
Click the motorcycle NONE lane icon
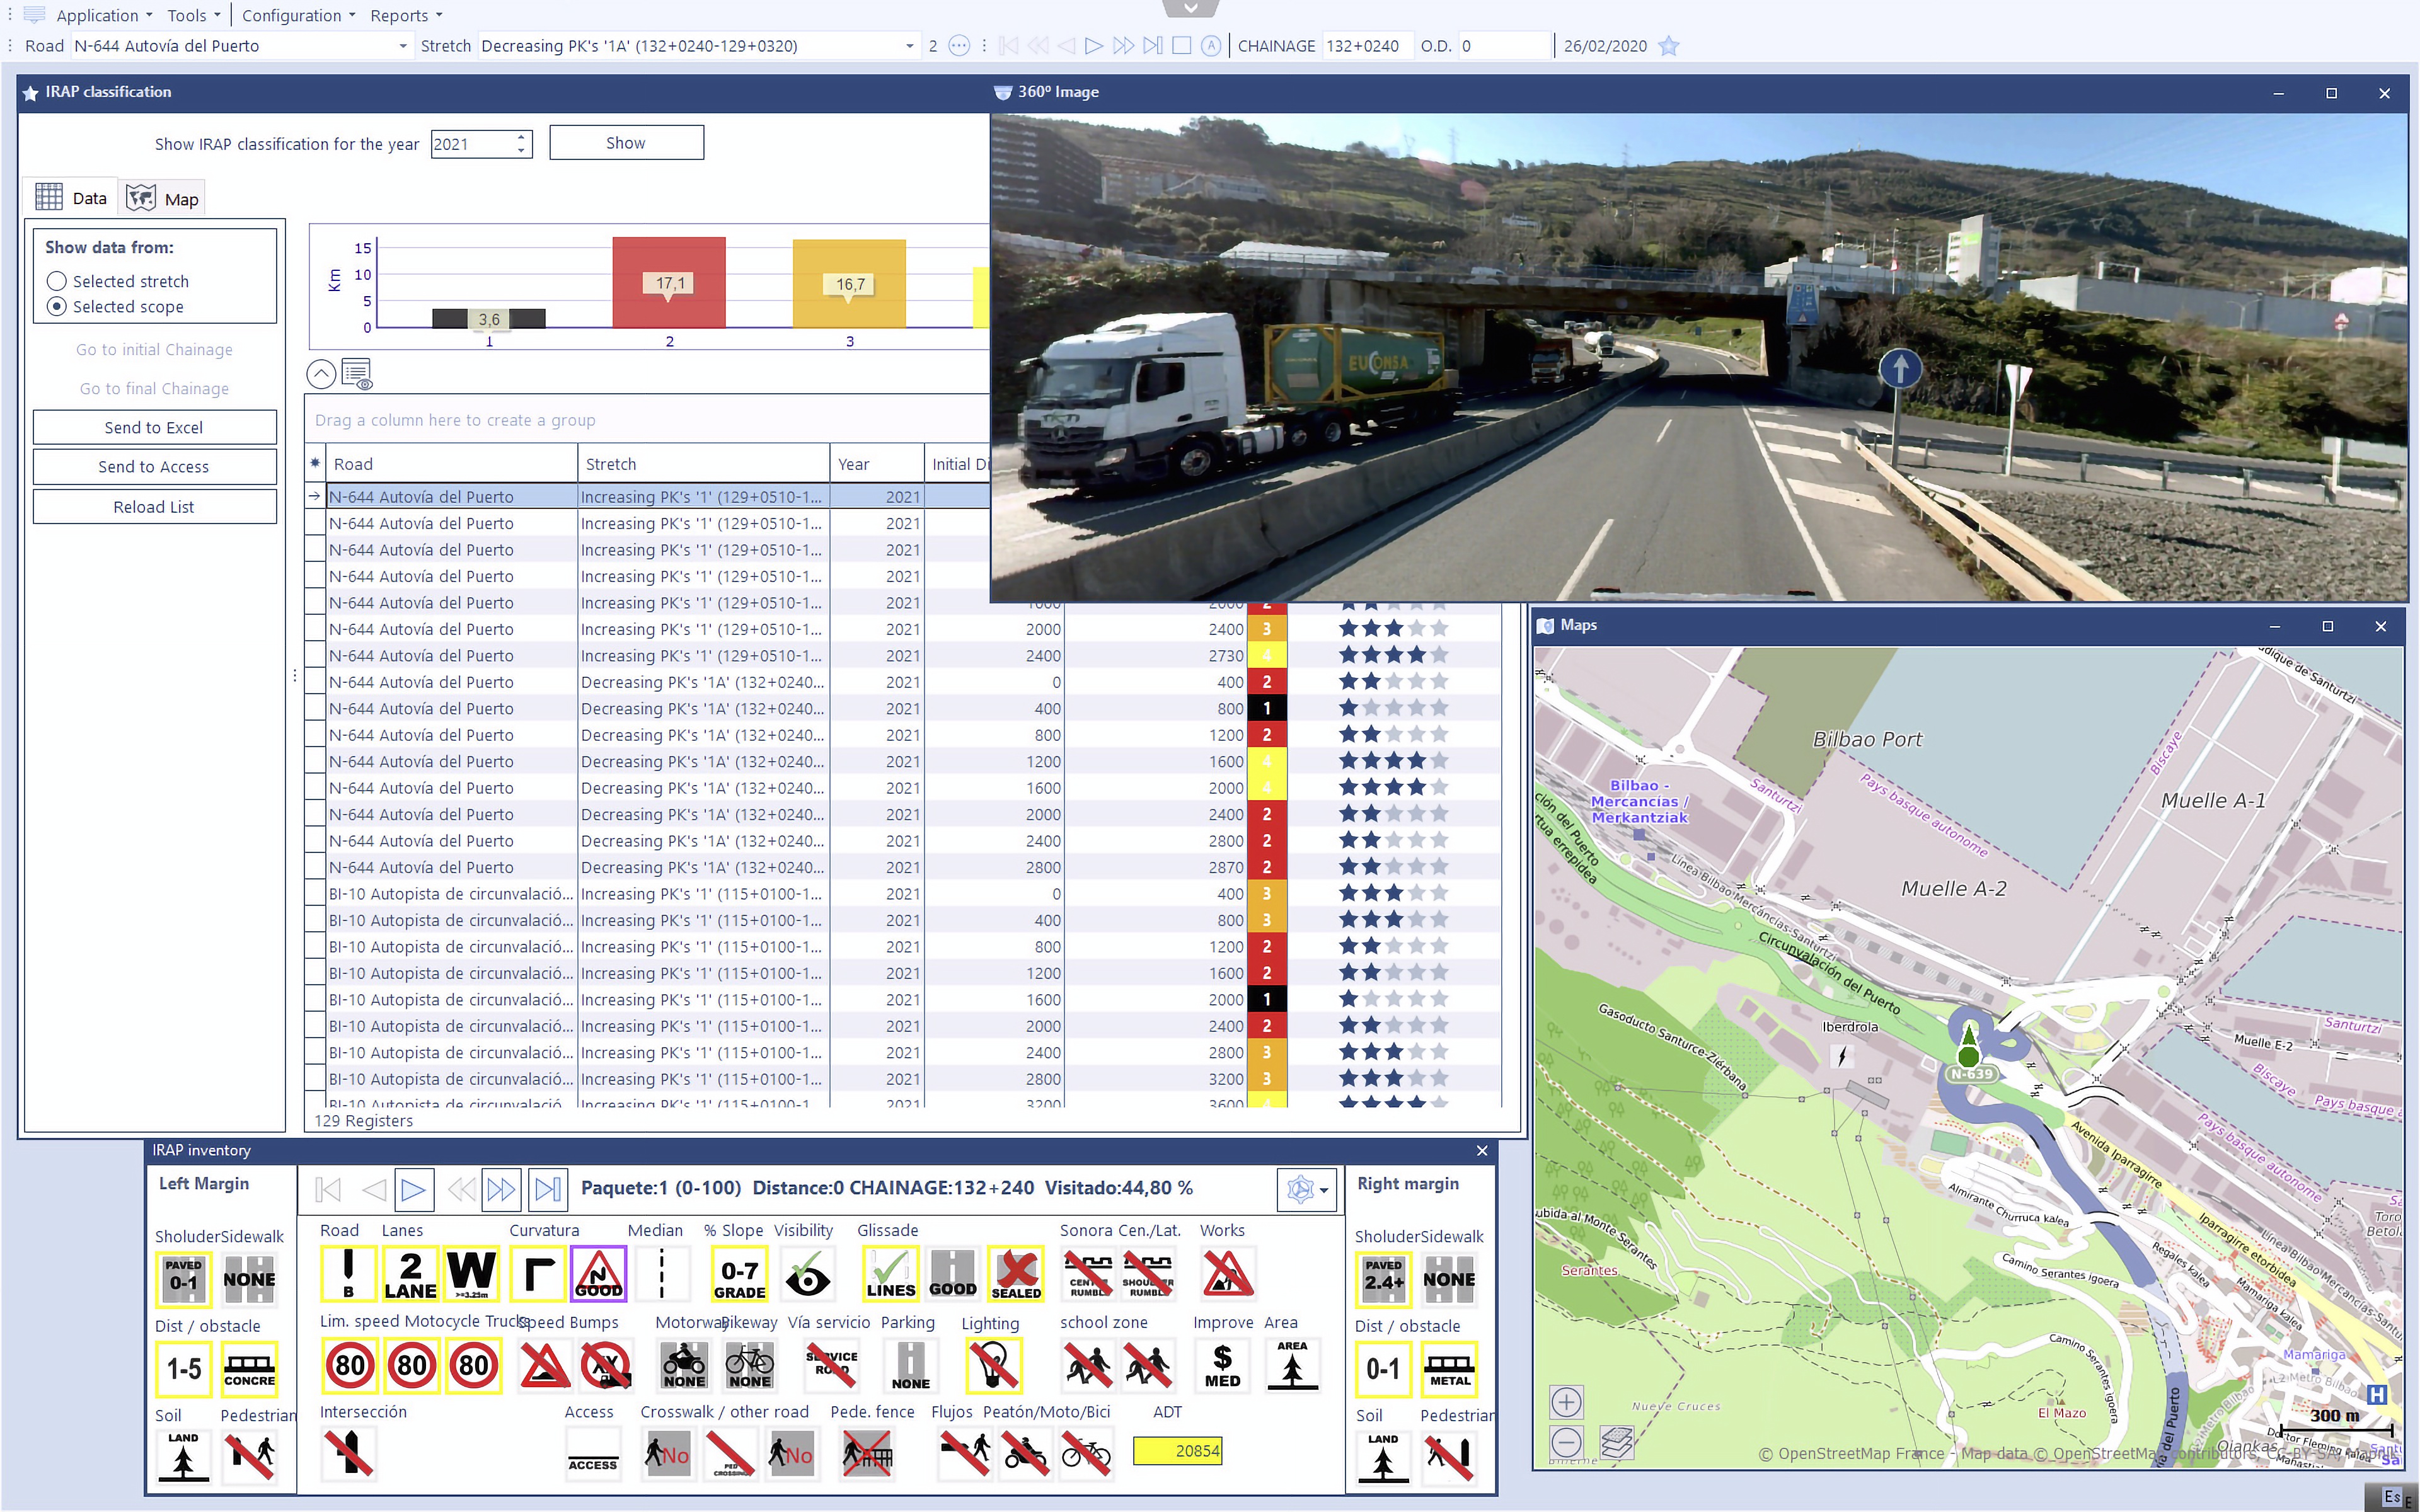tap(684, 1365)
